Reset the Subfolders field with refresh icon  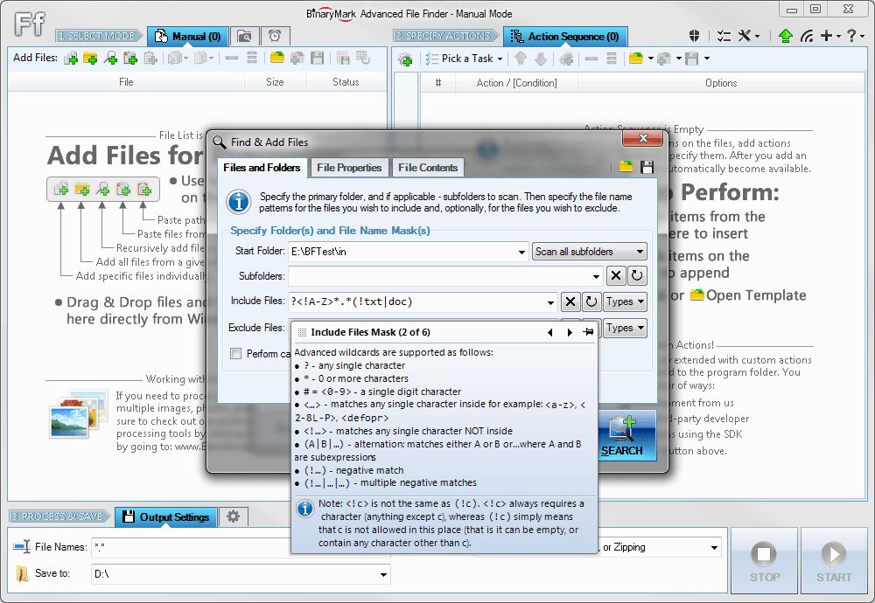(x=637, y=275)
